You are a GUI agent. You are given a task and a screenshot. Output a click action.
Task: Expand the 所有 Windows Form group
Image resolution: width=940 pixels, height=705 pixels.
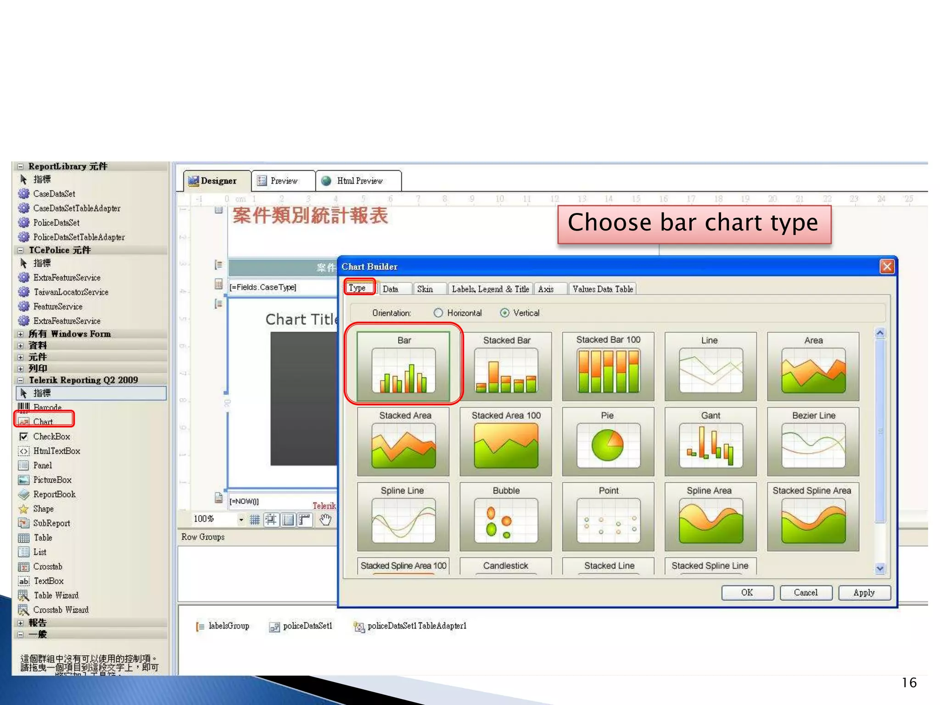20,334
